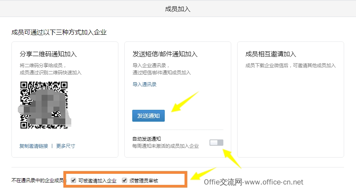Copy invite link via 复制邀请链接

point(34,146)
